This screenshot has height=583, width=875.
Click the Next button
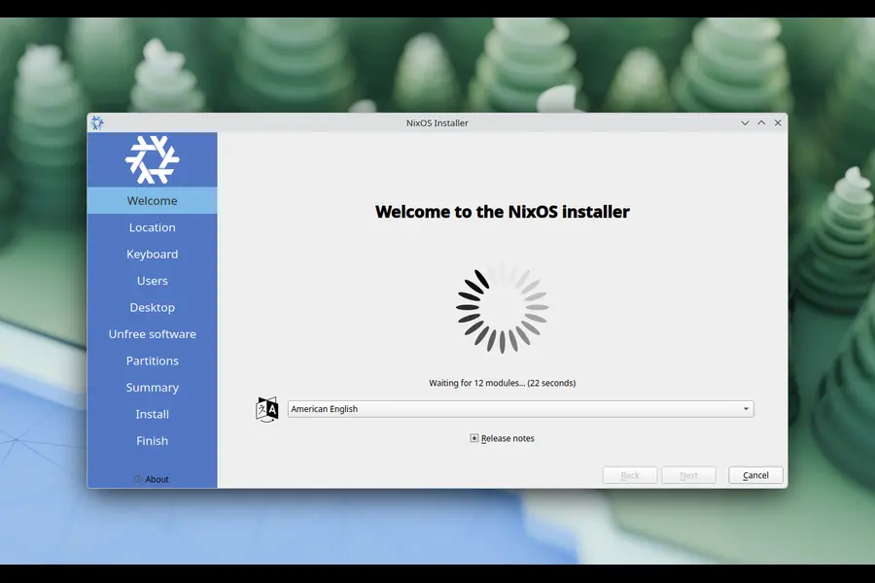pyautogui.click(x=688, y=475)
